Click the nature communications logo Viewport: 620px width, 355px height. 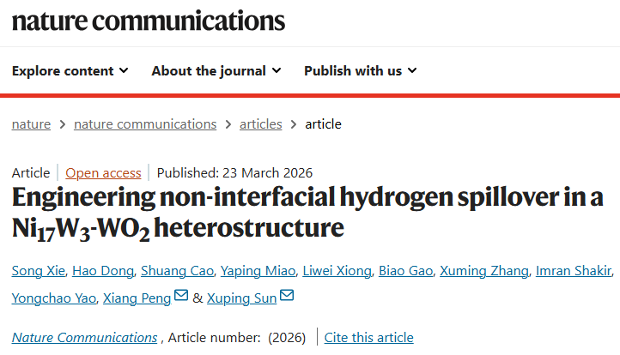click(149, 20)
